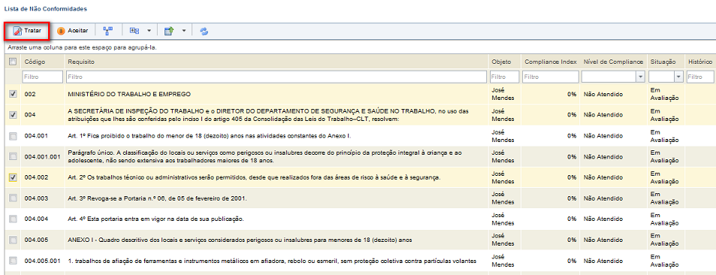The height and width of the screenshot is (275, 716).
Task: Click the grid layout options icon
Action: tap(134, 31)
